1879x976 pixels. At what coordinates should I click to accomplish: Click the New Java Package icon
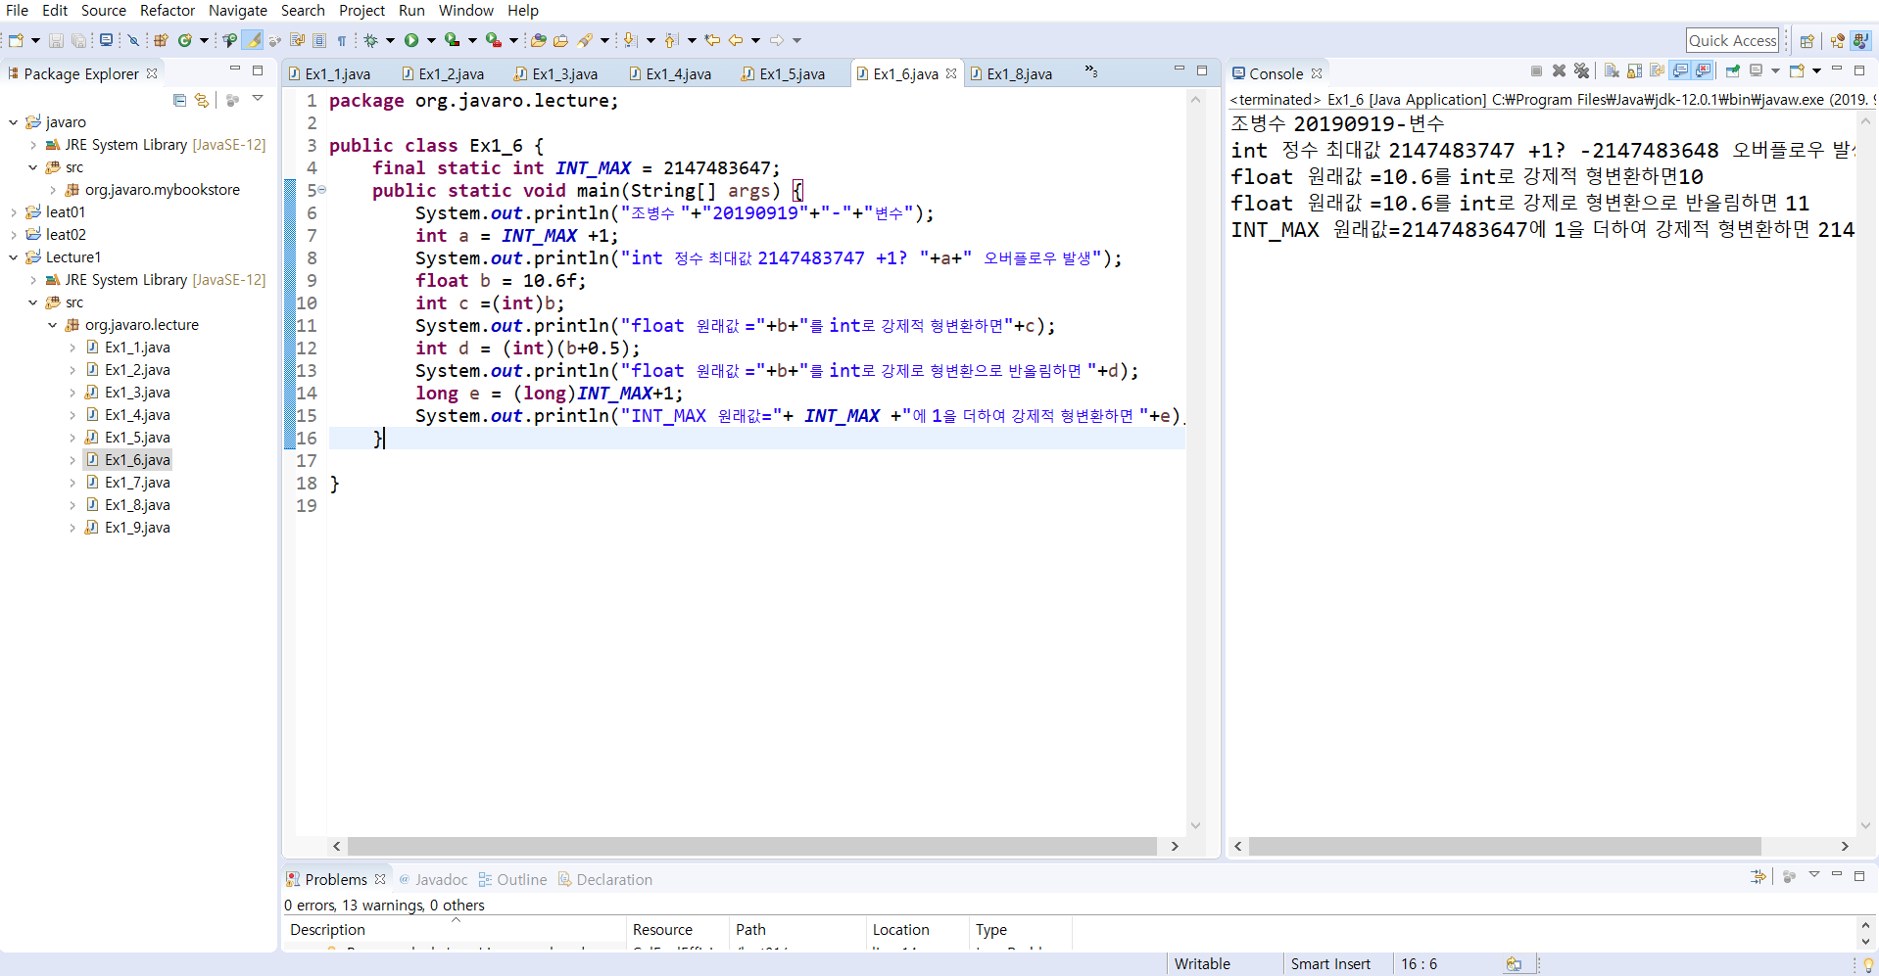[x=161, y=40]
